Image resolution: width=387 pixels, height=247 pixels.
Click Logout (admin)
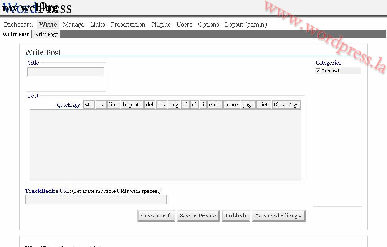(246, 25)
